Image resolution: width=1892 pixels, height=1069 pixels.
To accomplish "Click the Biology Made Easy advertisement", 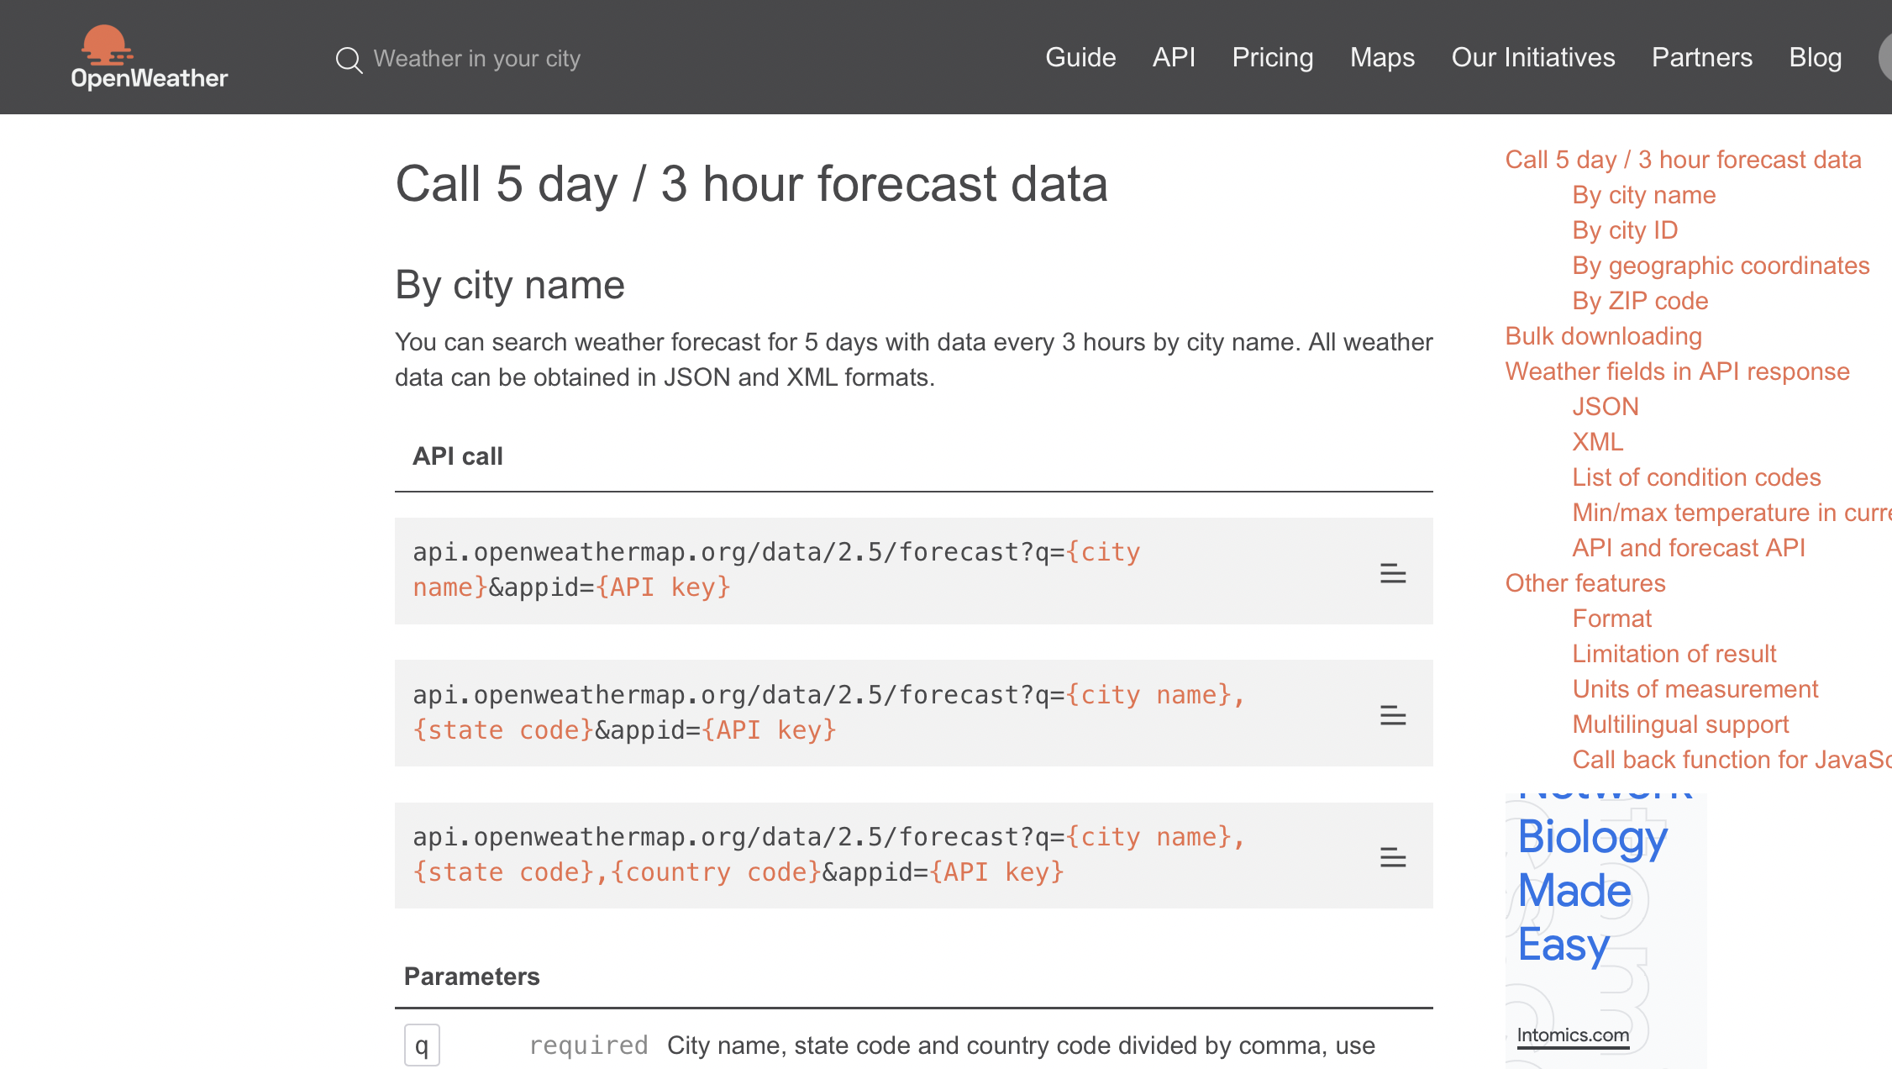I will pyautogui.click(x=1592, y=893).
